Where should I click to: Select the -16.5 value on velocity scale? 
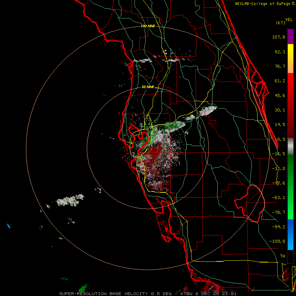279,154
